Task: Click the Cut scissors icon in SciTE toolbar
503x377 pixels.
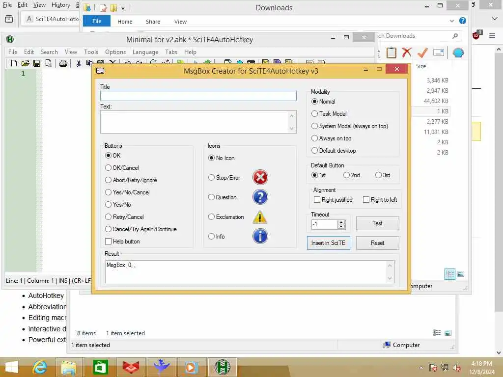Action: (x=79, y=63)
